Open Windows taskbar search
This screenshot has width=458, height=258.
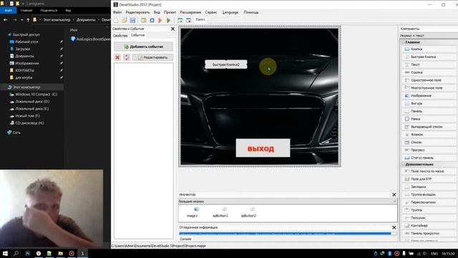[x=16, y=253]
